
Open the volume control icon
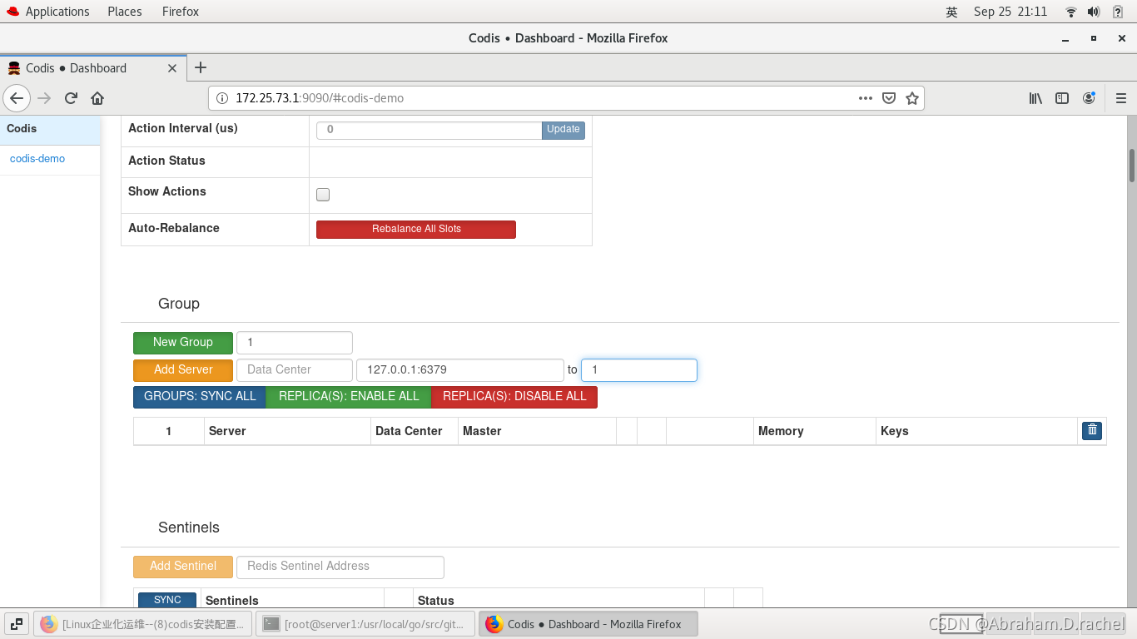coord(1094,12)
